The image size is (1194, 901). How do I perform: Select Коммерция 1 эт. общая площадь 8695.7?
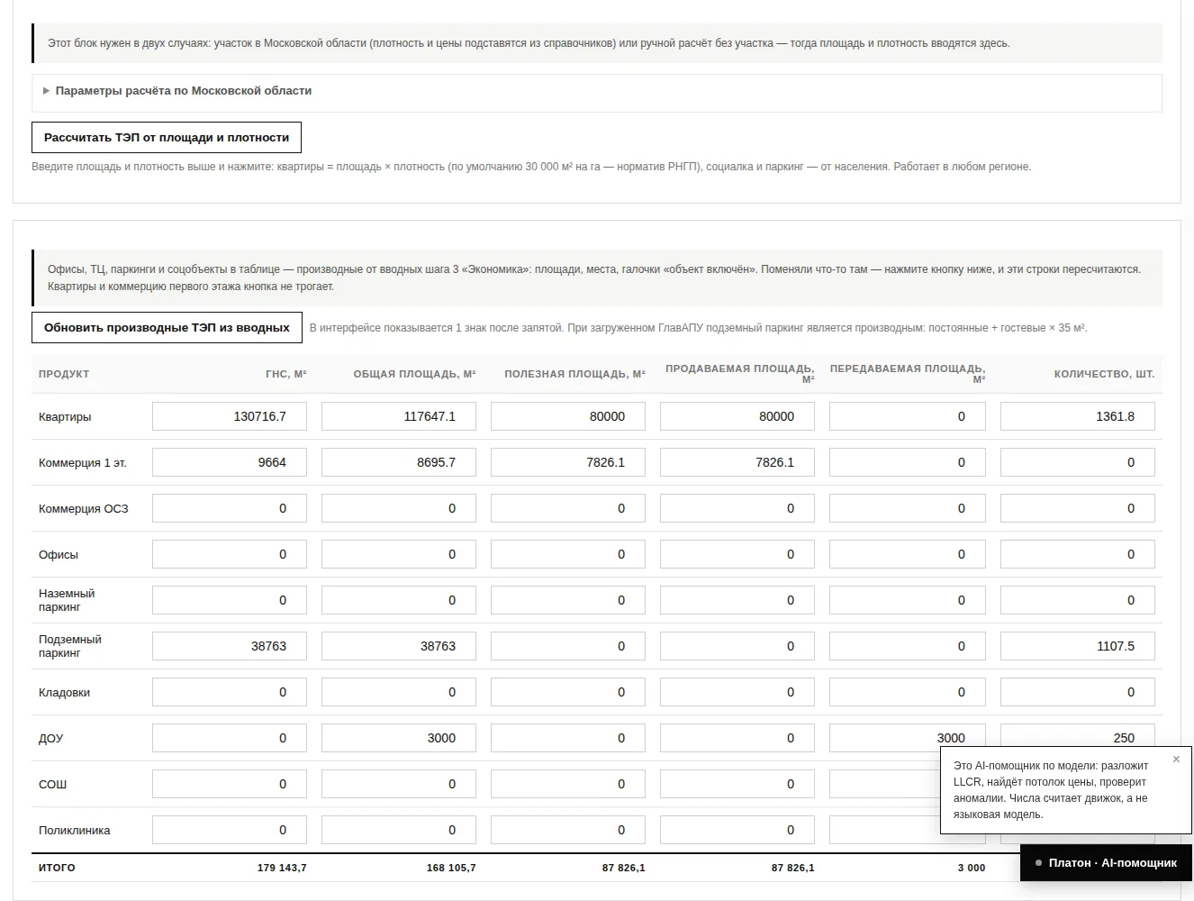click(399, 462)
